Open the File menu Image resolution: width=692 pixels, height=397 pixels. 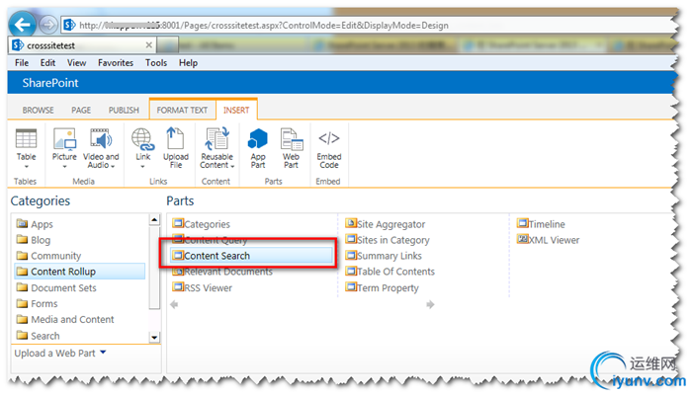tap(22, 63)
